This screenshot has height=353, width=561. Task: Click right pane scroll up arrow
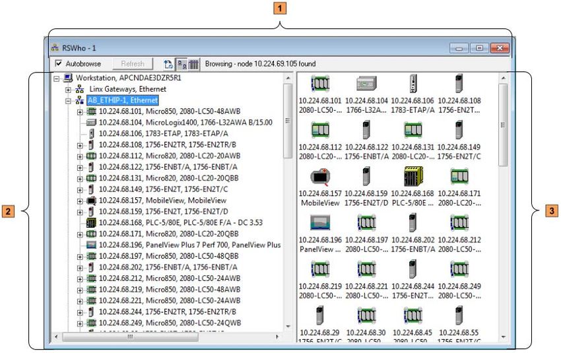coord(503,78)
